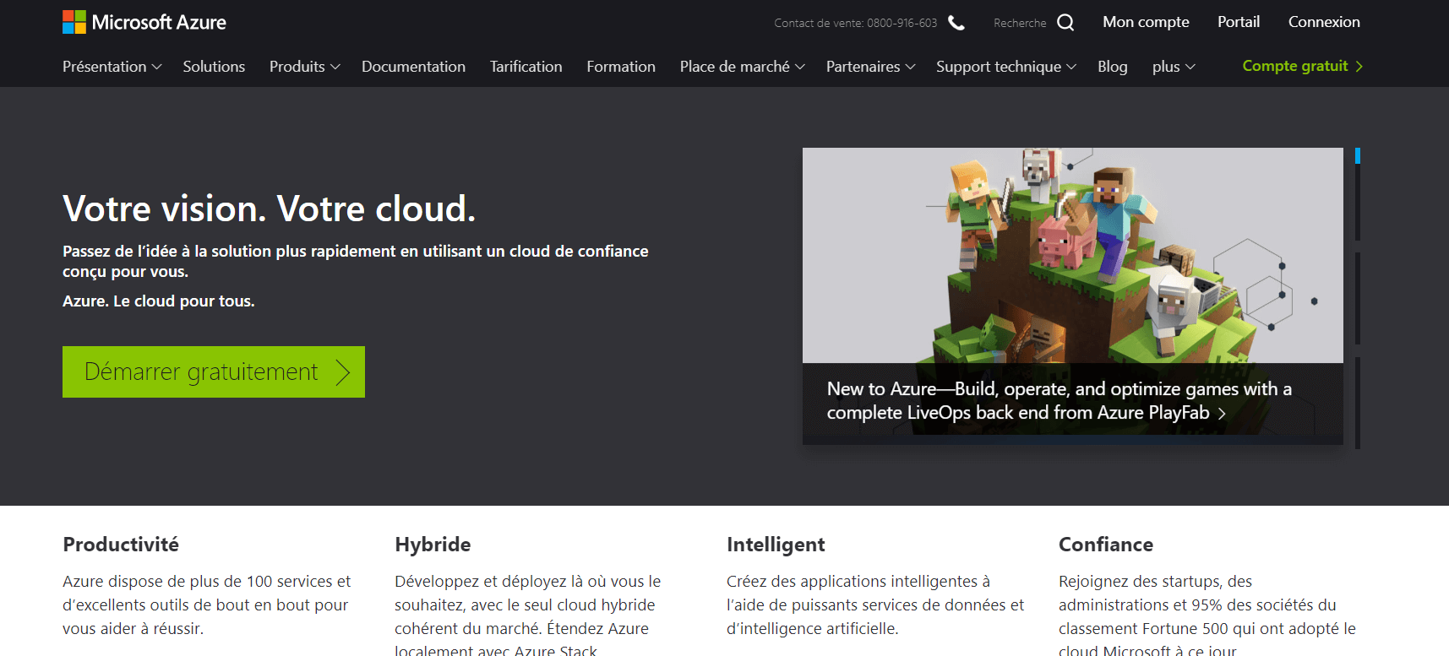Open the Place de marché dropdown
The image size is (1449, 656).
742,67
